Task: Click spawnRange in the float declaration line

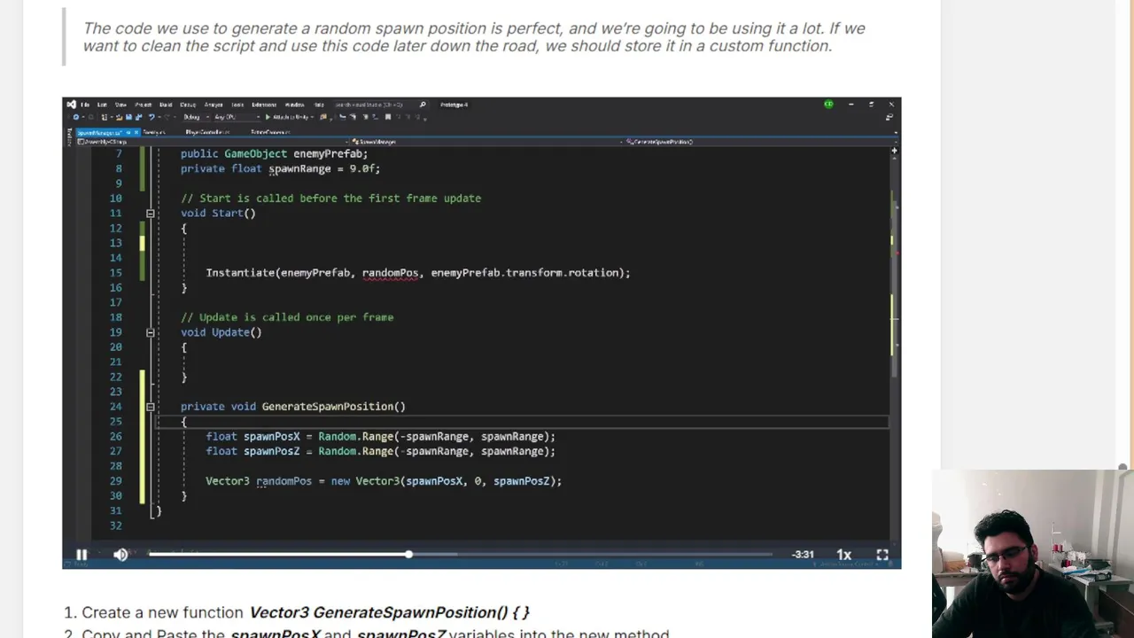Action: click(299, 168)
